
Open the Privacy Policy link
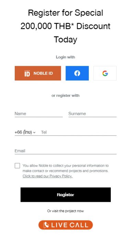(x=48, y=176)
